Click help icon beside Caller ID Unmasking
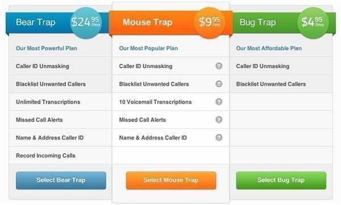The width and height of the screenshot is (341, 205). click(x=219, y=66)
